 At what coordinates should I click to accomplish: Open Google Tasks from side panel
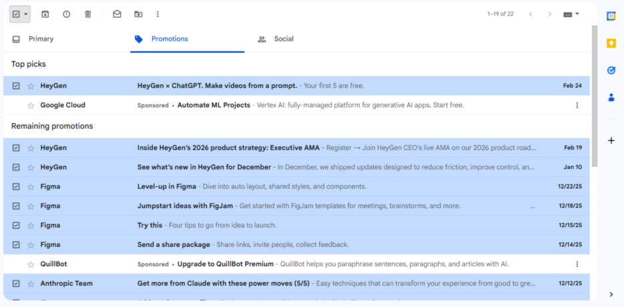coord(610,70)
